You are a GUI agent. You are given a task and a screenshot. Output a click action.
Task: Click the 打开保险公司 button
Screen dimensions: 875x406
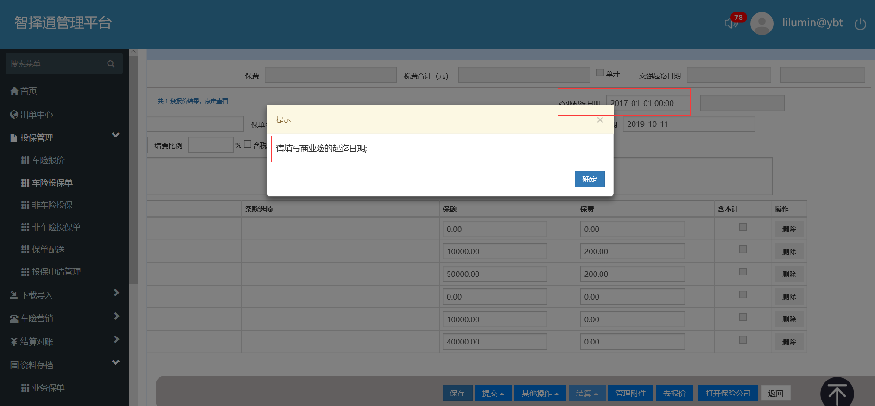point(728,393)
